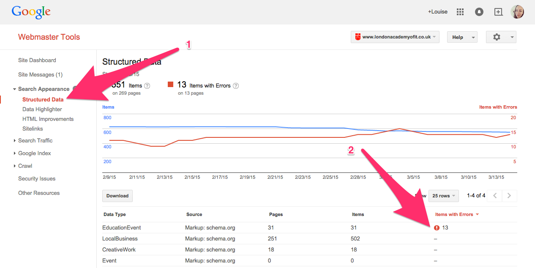This screenshot has height=268, width=535.
Task: Click the question mark beside the Items count
Action: point(147,85)
